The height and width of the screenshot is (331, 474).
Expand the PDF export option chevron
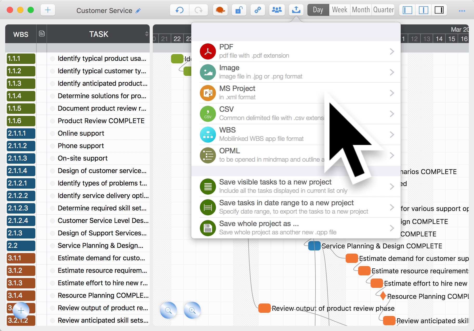tap(392, 51)
